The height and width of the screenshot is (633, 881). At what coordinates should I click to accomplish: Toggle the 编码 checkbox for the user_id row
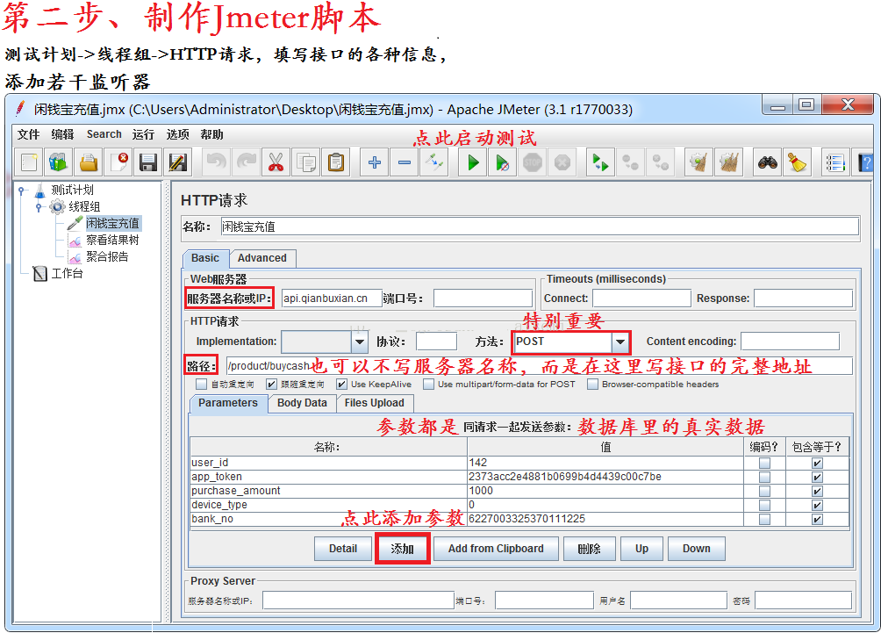click(764, 463)
